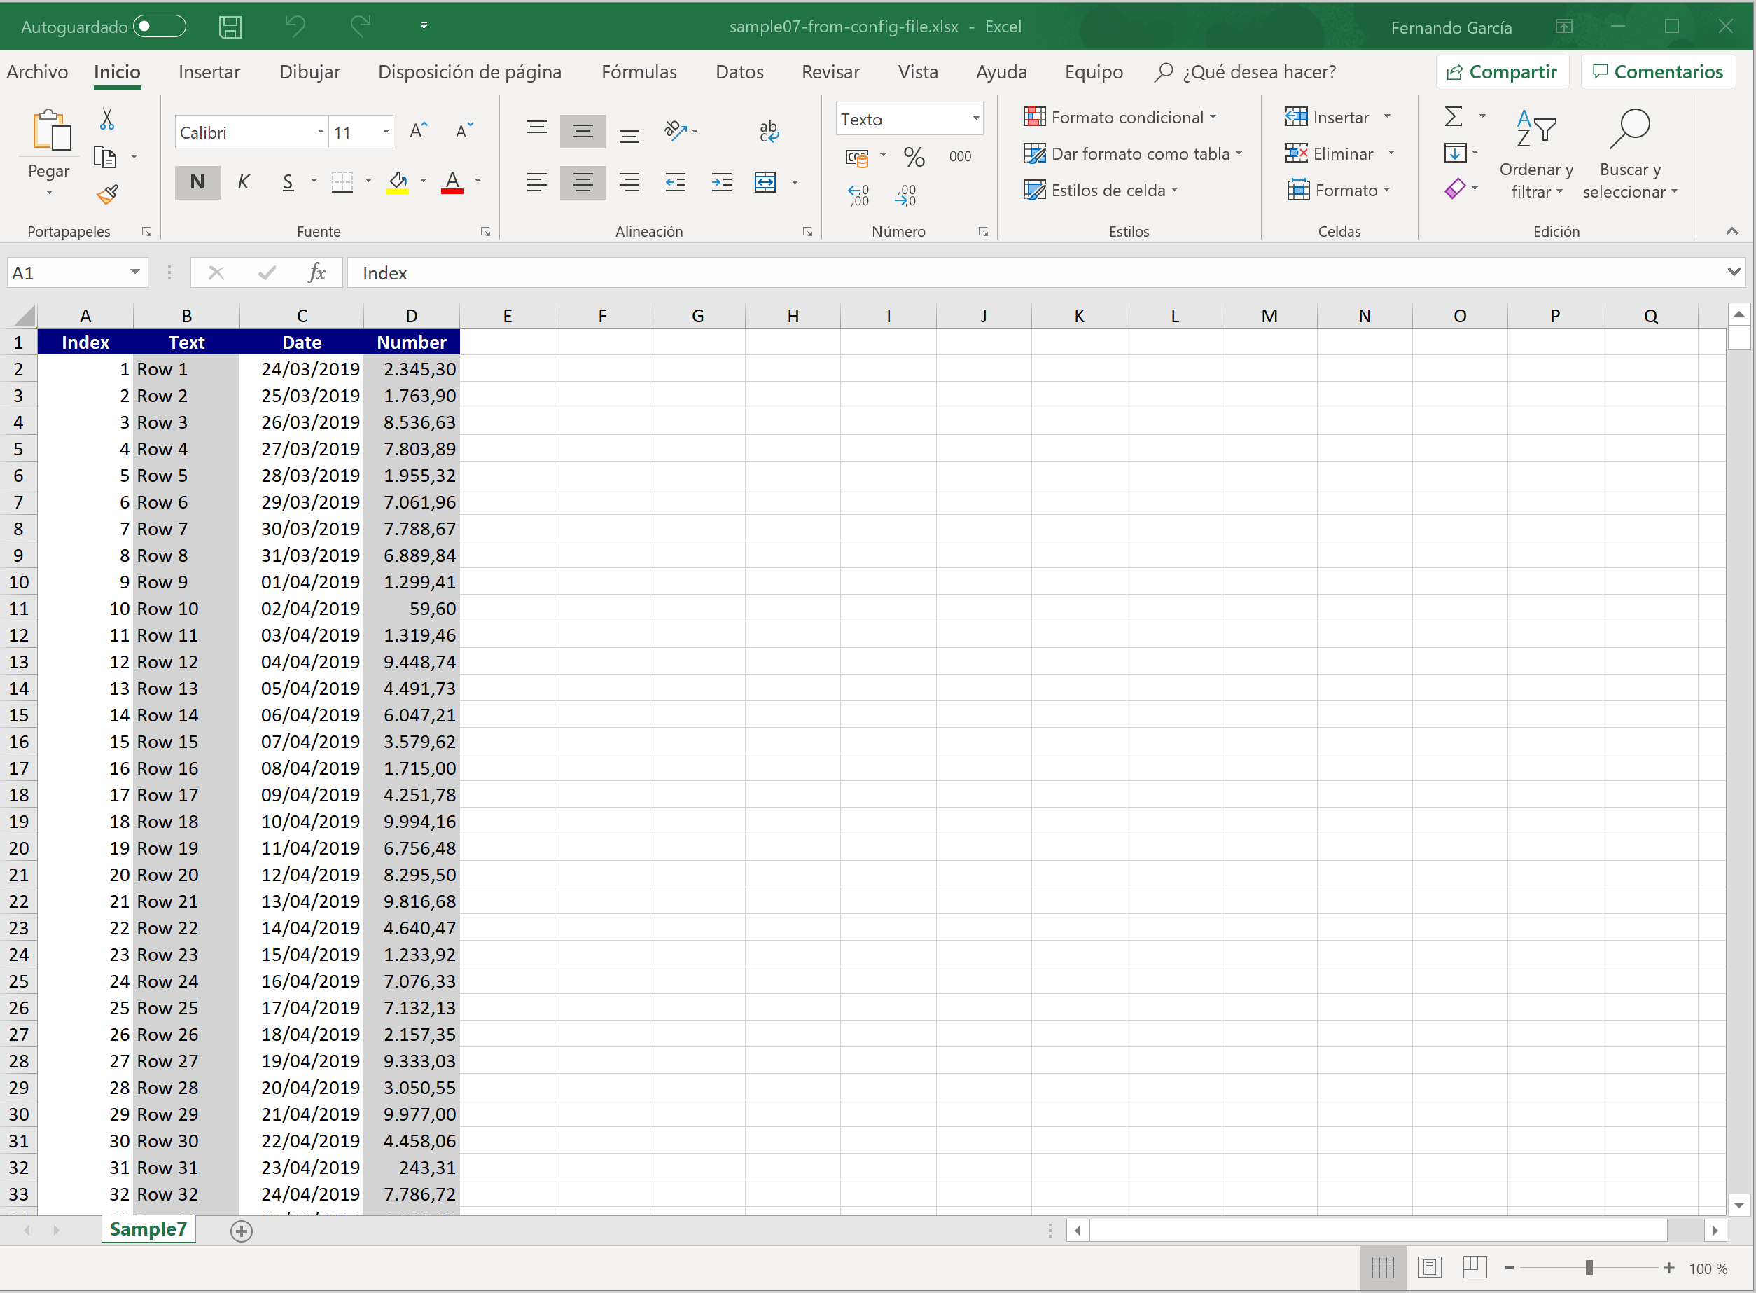This screenshot has height=1293, width=1756.
Task: Open the Fórmulas ribbon tab
Action: pos(639,72)
